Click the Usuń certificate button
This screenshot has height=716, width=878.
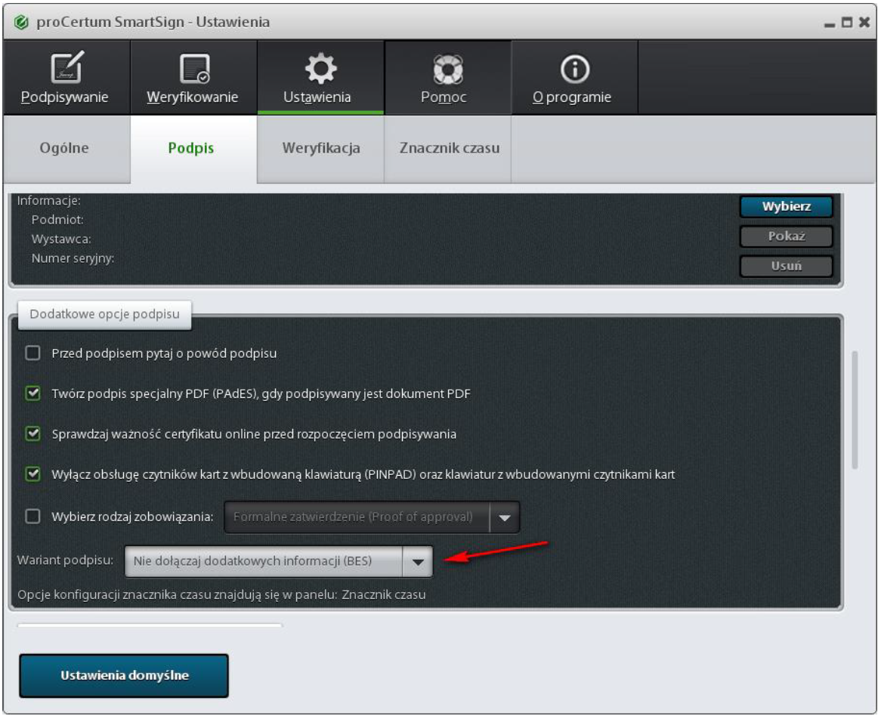click(786, 266)
